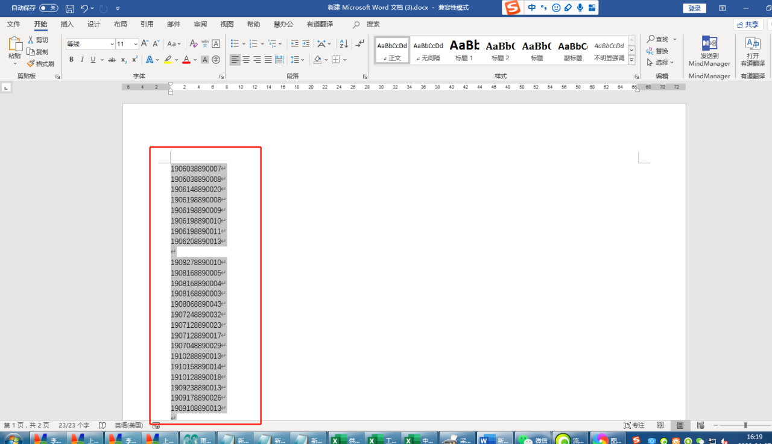The height and width of the screenshot is (444, 772).
Task: Increase font size with grow font icon
Action: [145, 44]
